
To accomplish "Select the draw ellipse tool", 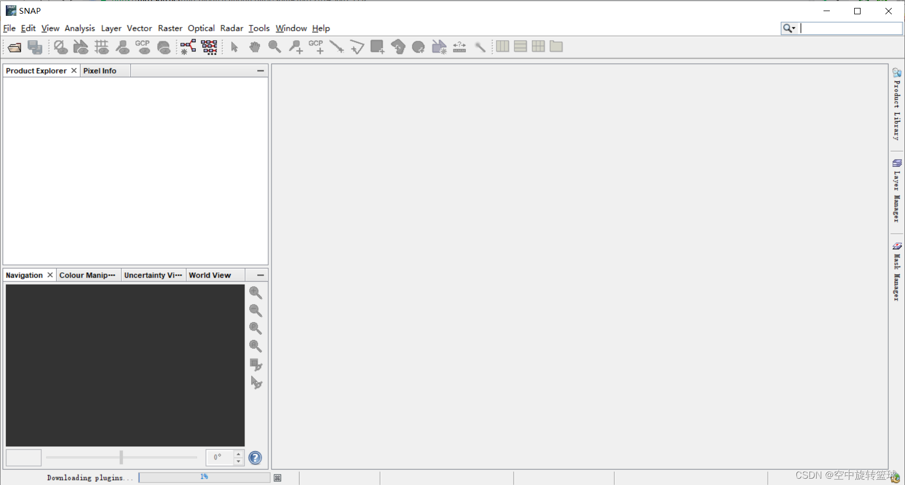I will (418, 47).
